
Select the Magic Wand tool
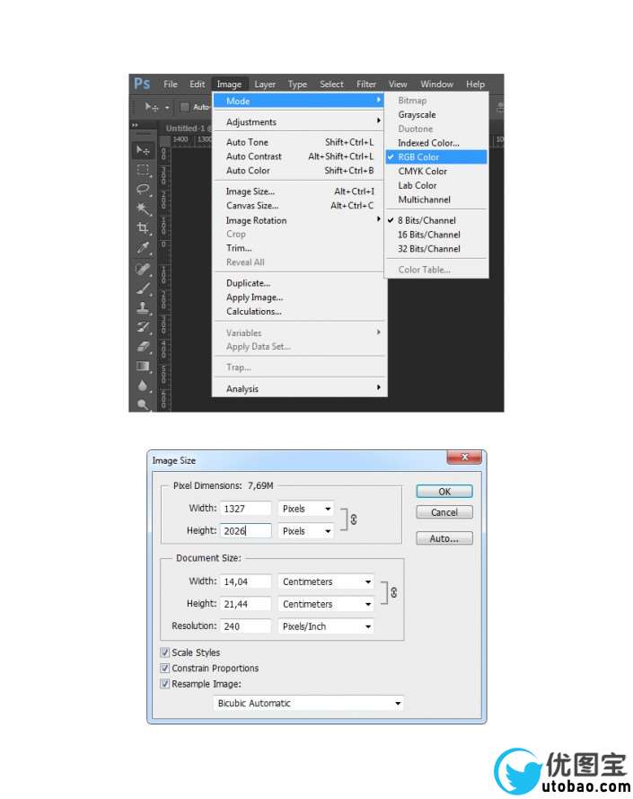click(143, 209)
